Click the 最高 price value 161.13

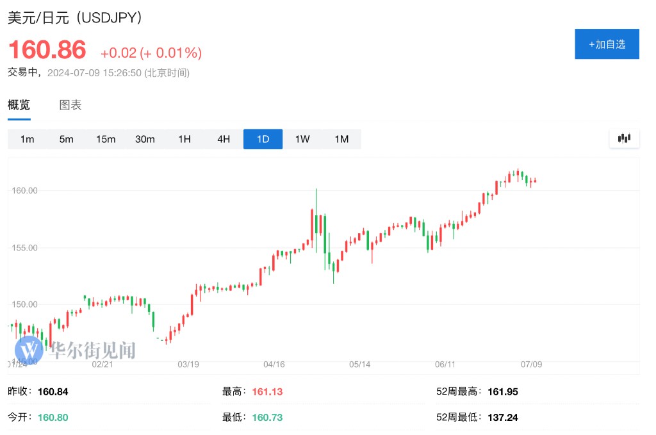(x=267, y=391)
